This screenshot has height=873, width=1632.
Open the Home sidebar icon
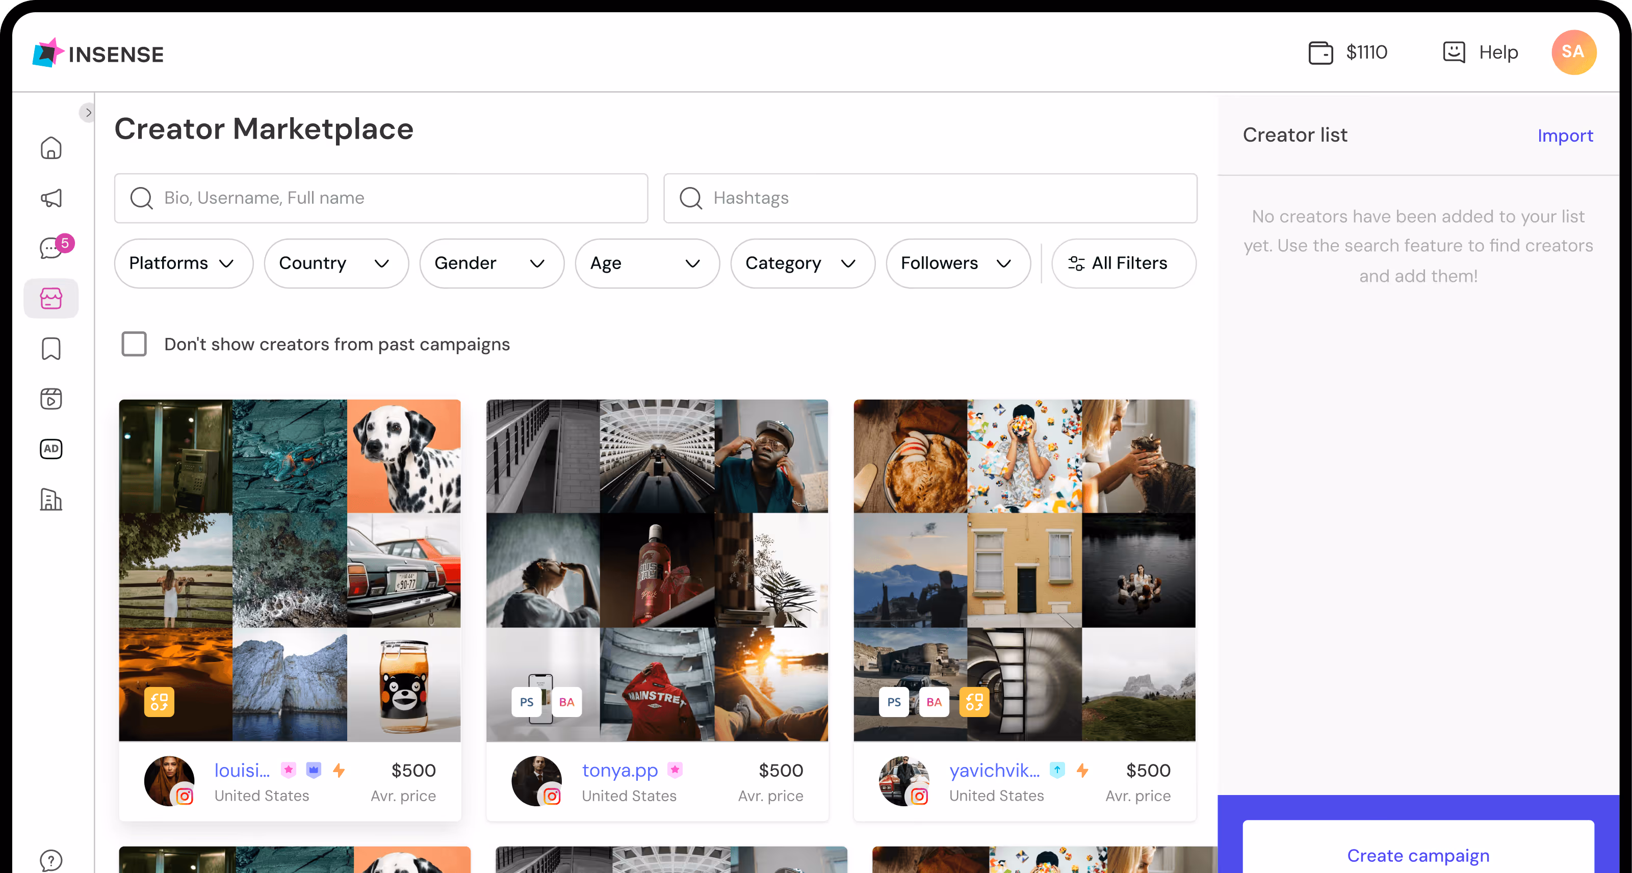point(50,147)
